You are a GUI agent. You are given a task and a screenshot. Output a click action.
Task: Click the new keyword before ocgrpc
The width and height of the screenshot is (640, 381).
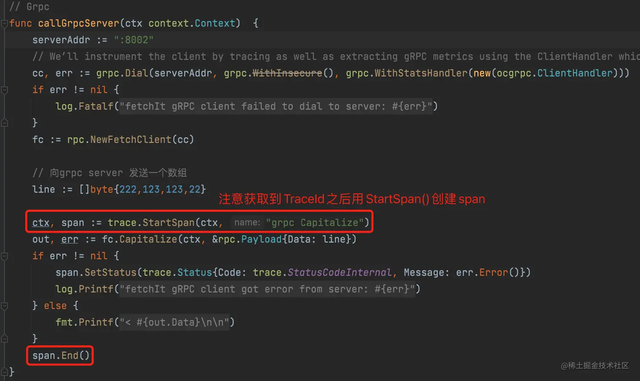tap(482, 73)
